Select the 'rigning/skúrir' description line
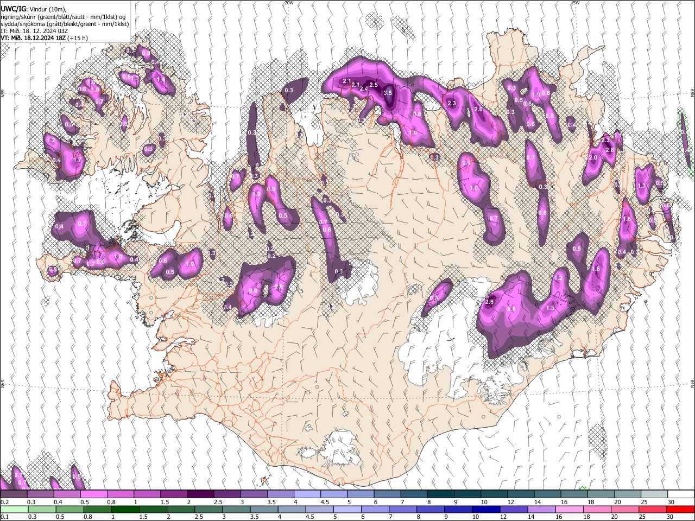 63,17
